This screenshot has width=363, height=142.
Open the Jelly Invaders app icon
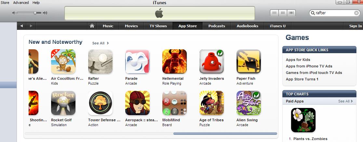[x=211, y=61]
